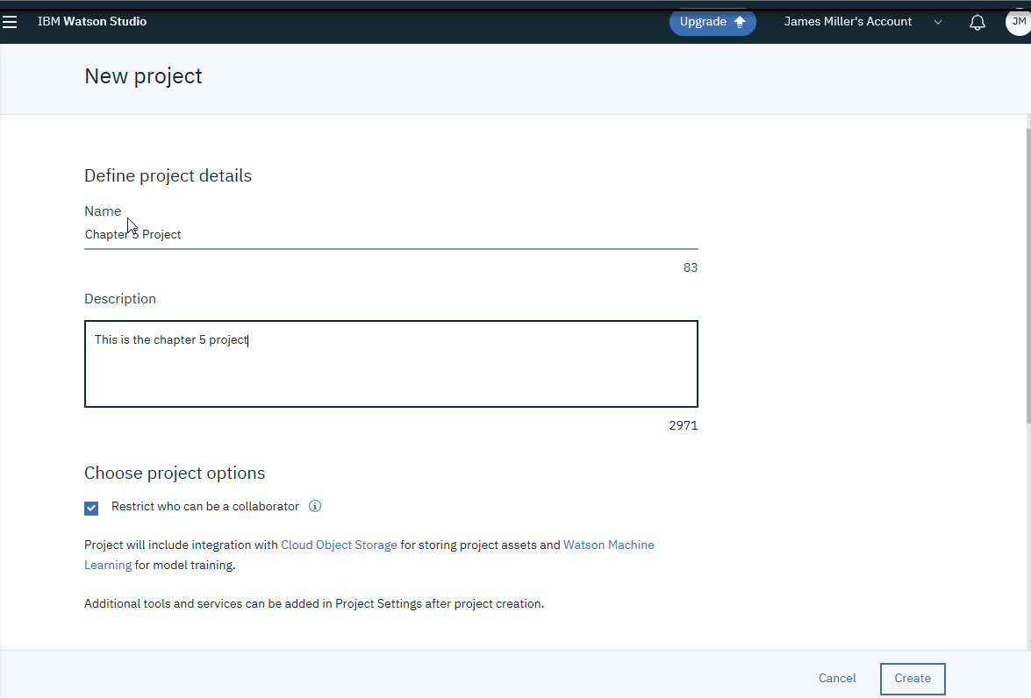Click the New project heading
The image size is (1031, 698).
pyautogui.click(x=143, y=76)
